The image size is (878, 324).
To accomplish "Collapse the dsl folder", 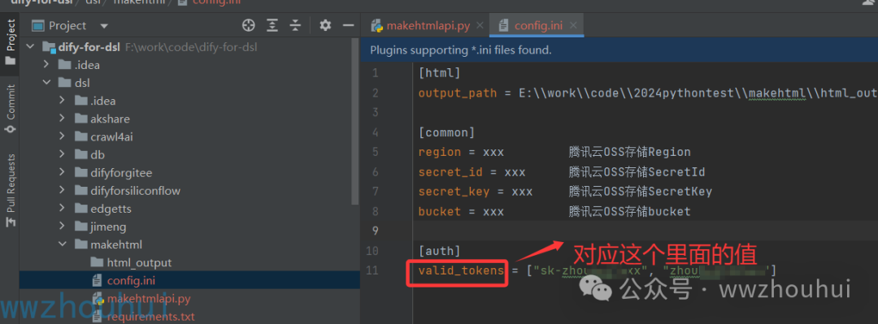I will pyautogui.click(x=46, y=83).
